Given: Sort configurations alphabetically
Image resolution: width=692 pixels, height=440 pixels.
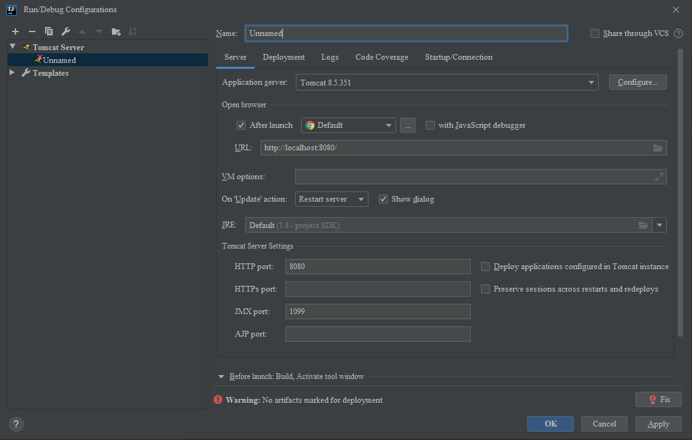Looking at the screenshot, I should 132,31.
